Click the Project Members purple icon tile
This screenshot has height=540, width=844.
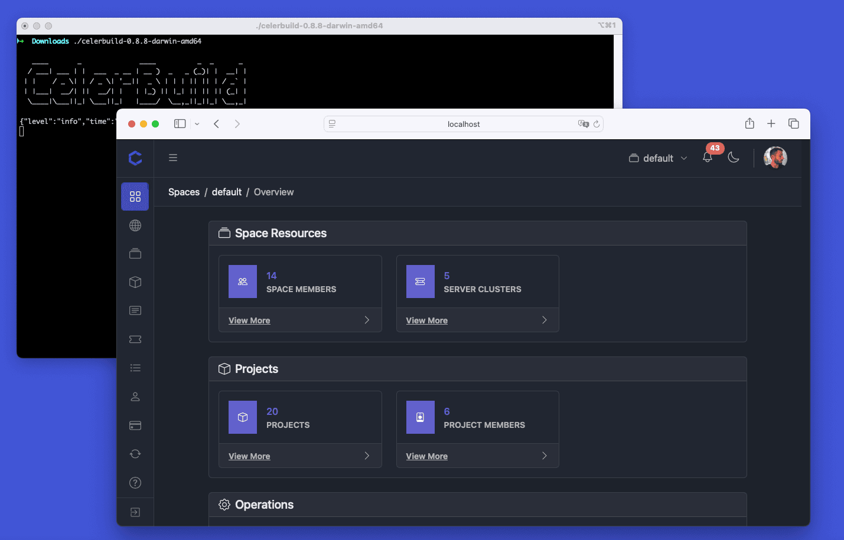tap(421, 417)
